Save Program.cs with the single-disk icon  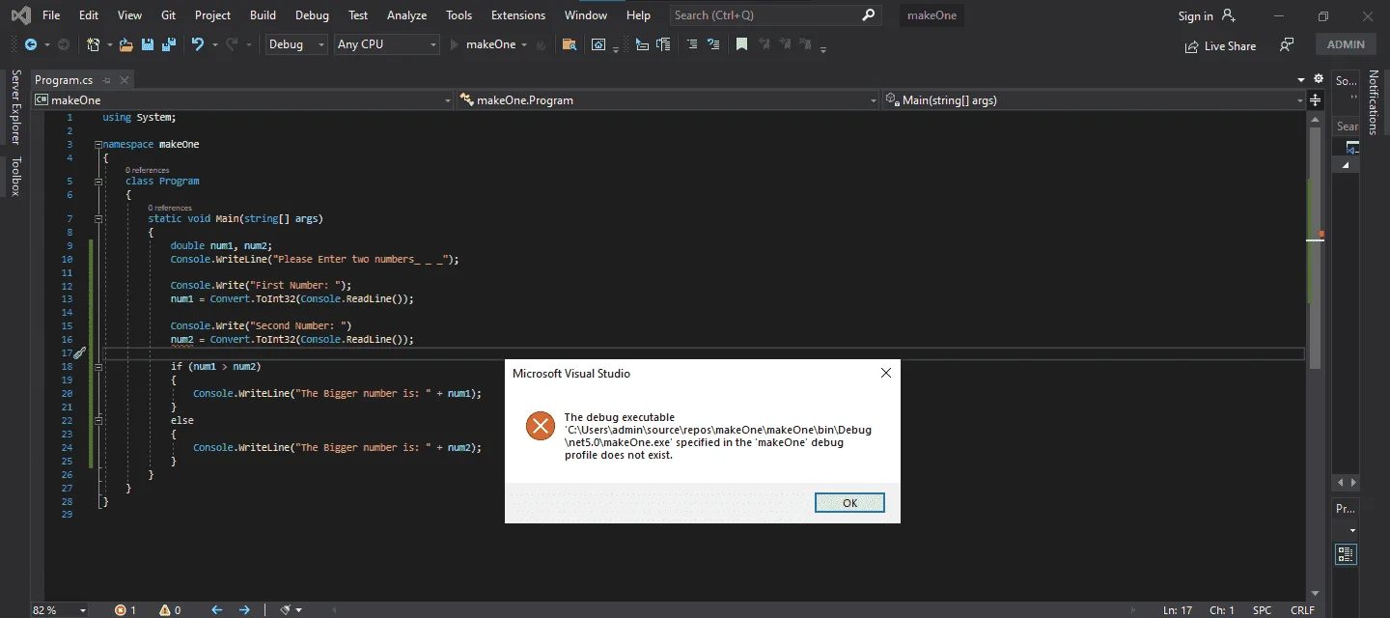(148, 44)
